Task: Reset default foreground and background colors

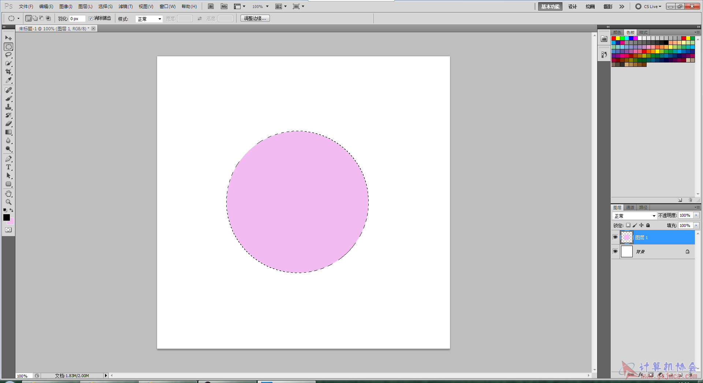Action: [5, 210]
